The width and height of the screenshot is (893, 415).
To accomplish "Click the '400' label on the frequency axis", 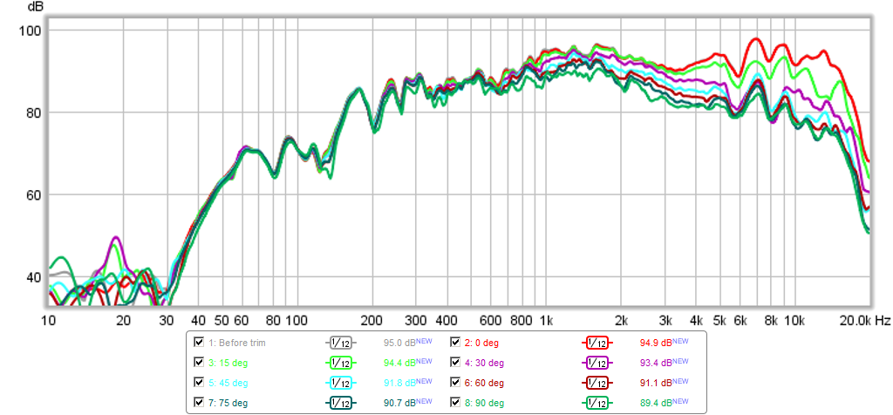I will tap(447, 321).
